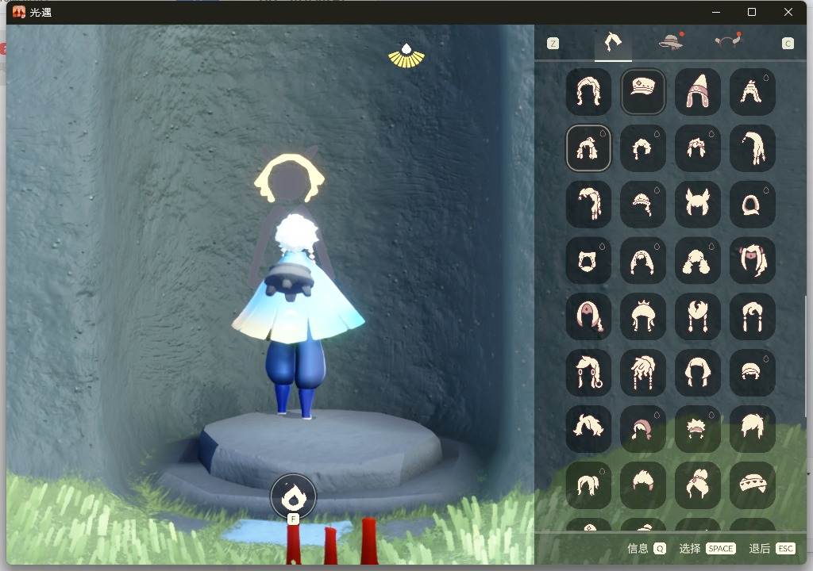813x571 pixels.
Task: Pick the hairstyle with two round puffs
Action: click(x=697, y=260)
